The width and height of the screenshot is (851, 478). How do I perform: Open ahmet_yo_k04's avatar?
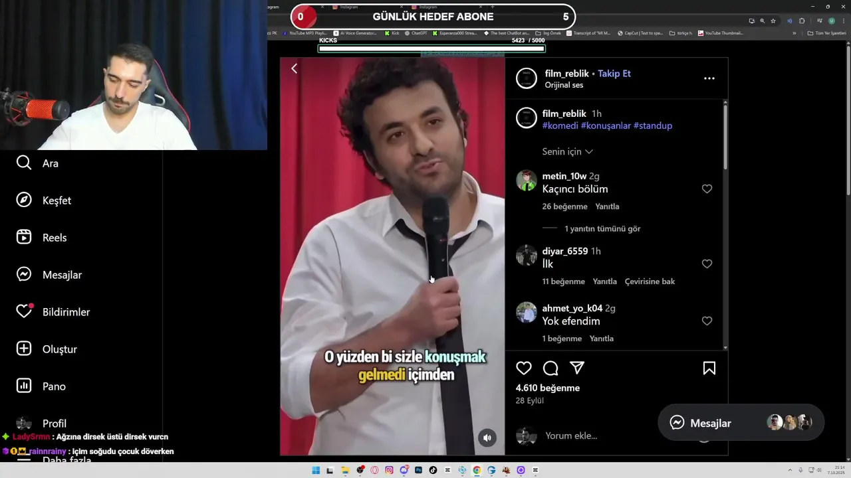click(526, 312)
